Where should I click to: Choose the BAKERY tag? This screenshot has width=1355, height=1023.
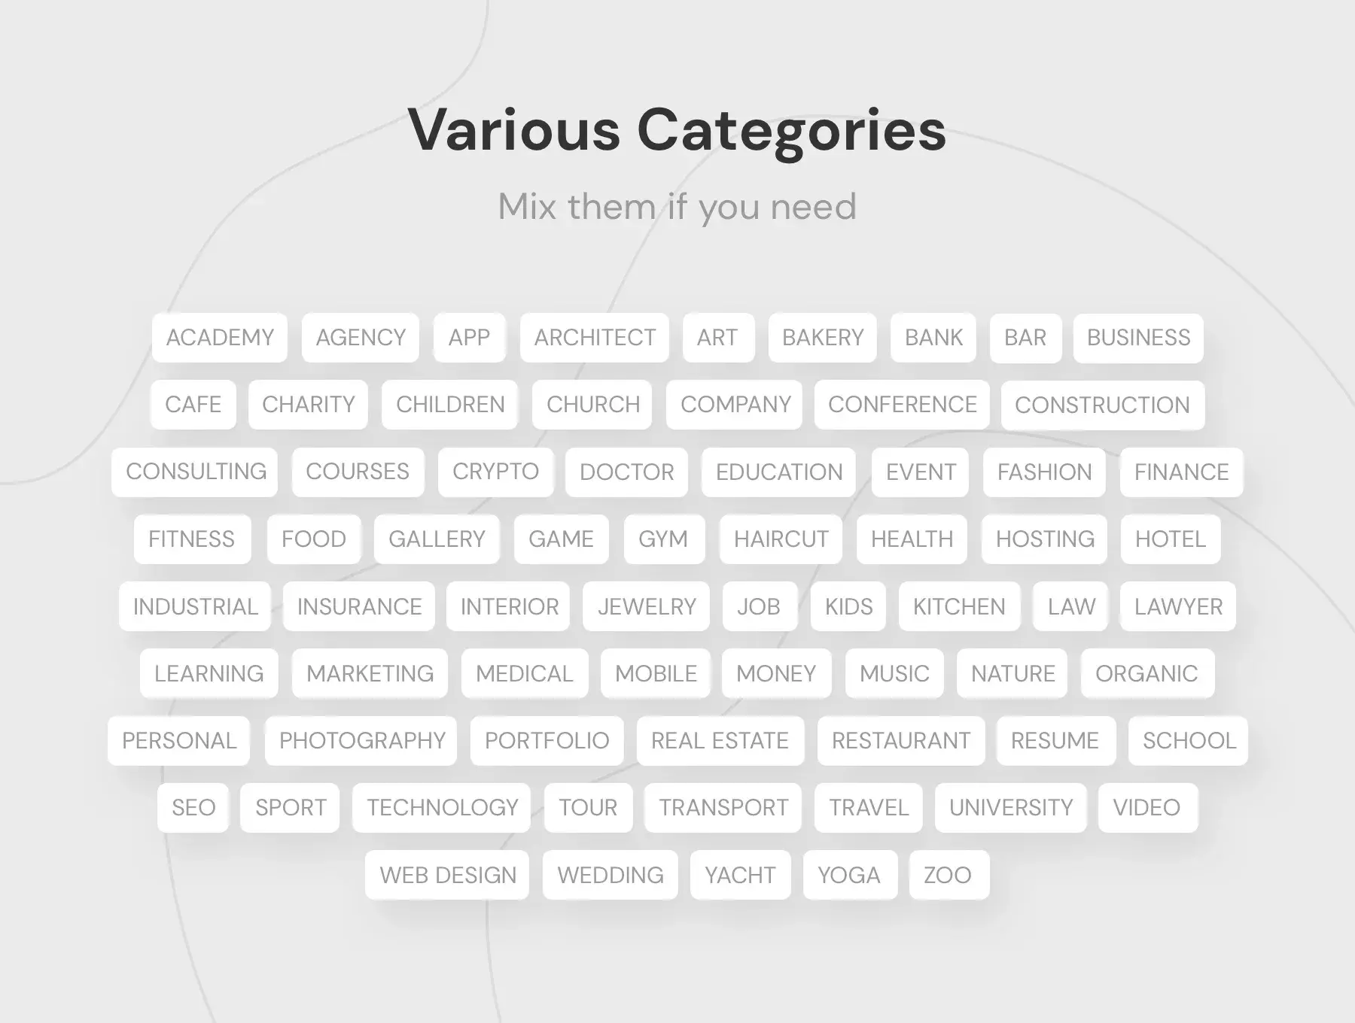[x=823, y=338]
